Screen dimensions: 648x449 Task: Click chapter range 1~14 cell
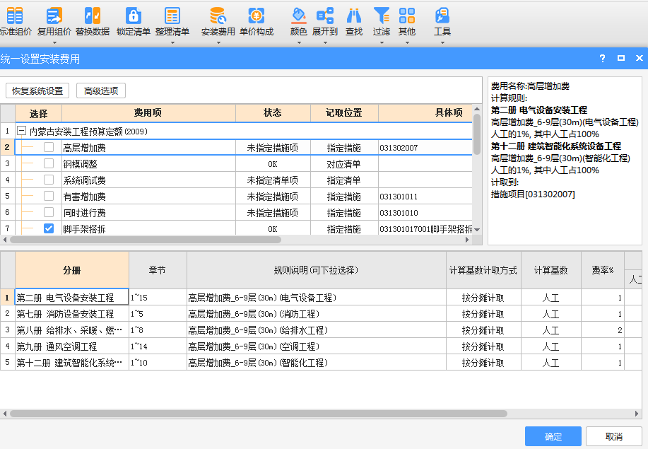tap(158, 346)
